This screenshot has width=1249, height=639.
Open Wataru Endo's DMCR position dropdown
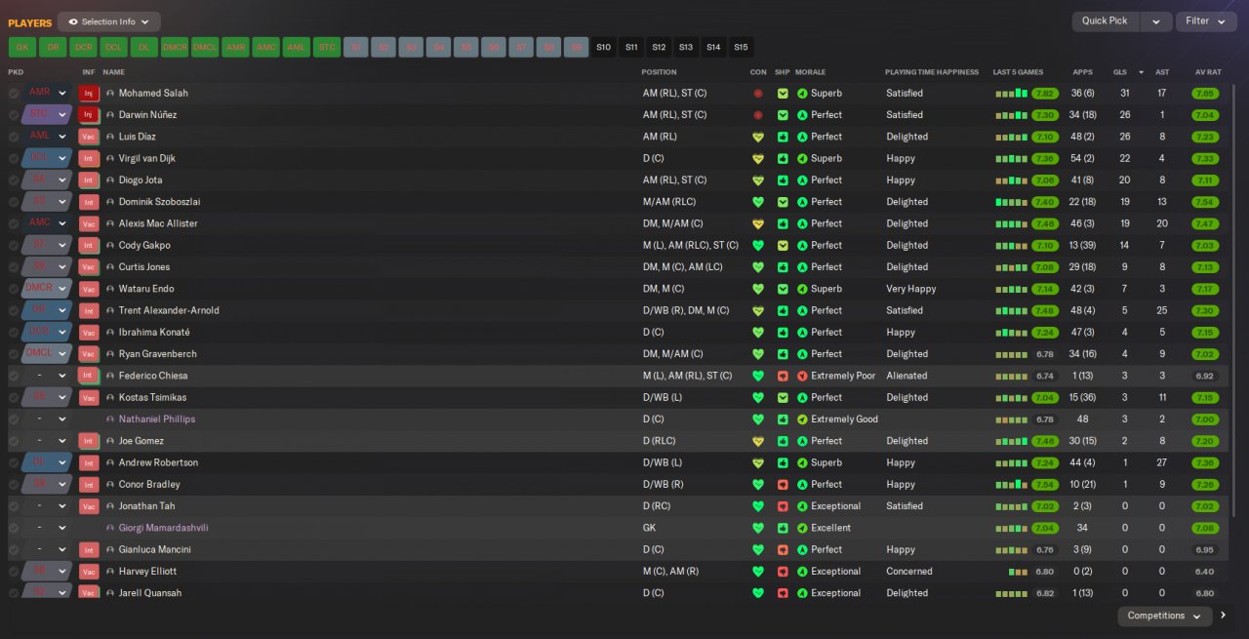[49, 289]
